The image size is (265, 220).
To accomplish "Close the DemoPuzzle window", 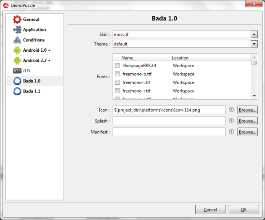I will click(x=254, y=4).
